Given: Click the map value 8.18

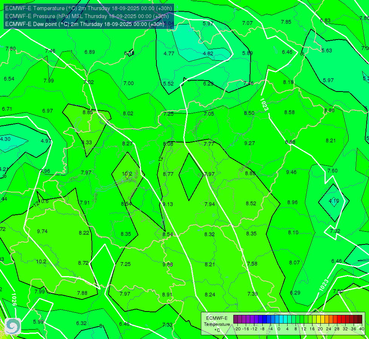Looking at the screenshot, I should coord(288,82).
